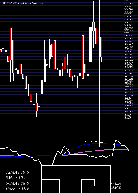The image size is (138, 193).
Task: Click the Price : 18.6 readout
Action: [18, 189]
